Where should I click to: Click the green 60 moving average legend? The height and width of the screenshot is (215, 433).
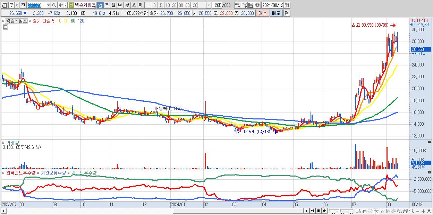[x=73, y=21]
